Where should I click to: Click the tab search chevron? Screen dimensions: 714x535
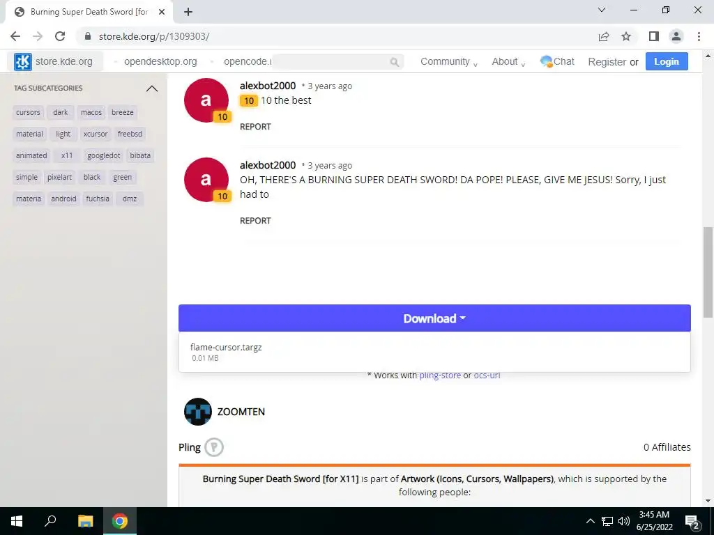pos(602,10)
